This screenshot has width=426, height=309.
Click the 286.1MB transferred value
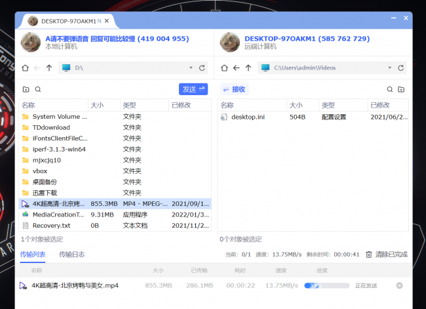200,285
